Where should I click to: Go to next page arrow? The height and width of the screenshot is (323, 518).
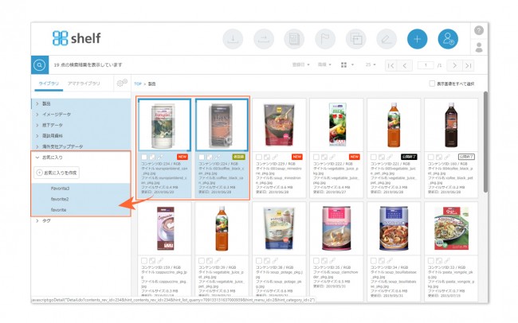click(x=454, y=65)
